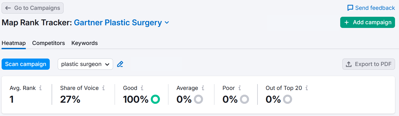Click the gray ring beside Poor 0%
The width and height of the screenshot is (399, 116).
pos(244,99)
